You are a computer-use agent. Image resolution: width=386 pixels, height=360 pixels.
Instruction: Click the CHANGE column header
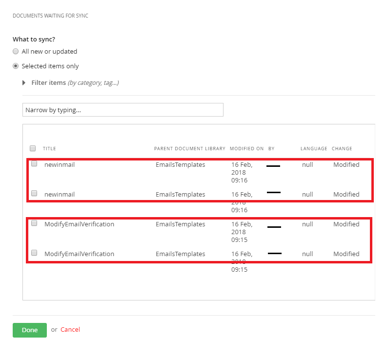coord(342,149)
